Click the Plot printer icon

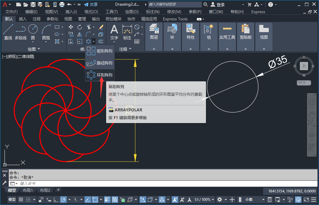coord(62,5)
